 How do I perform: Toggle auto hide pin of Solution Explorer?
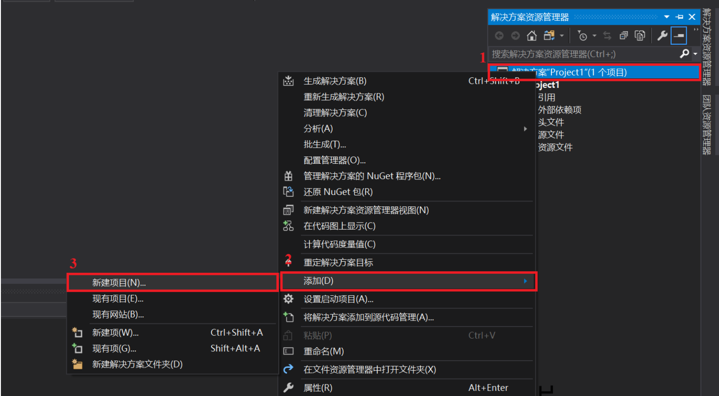coord(679,17)
